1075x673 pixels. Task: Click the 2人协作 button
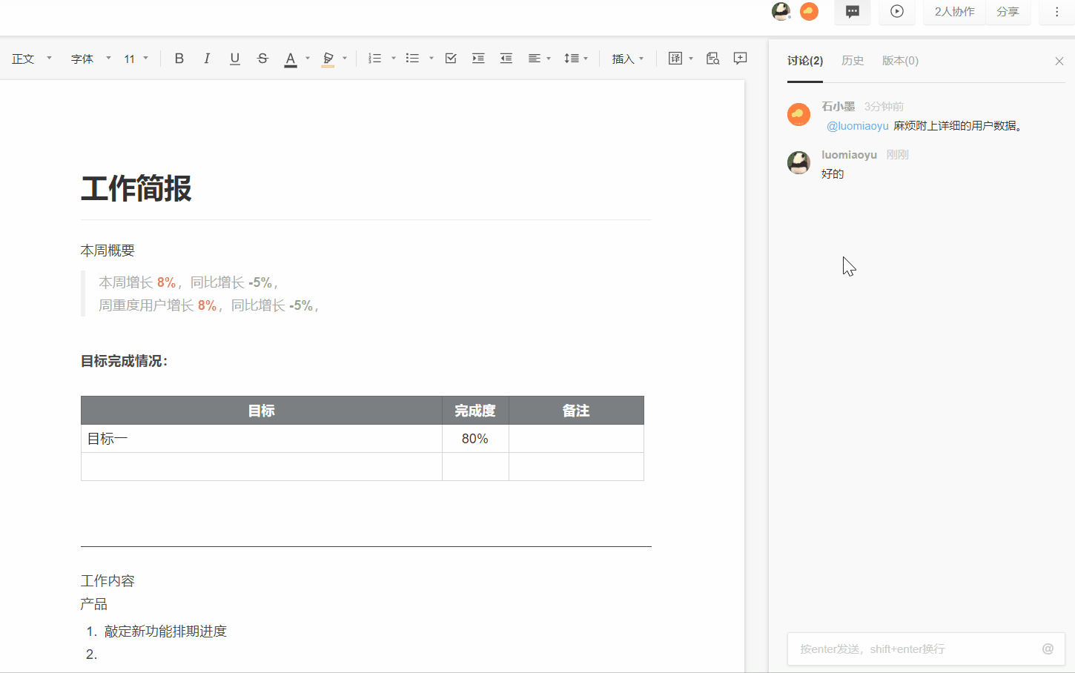954,12
